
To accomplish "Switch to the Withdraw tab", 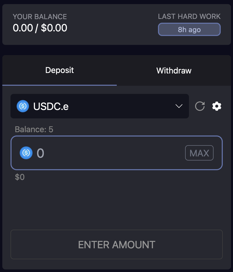I will click(x=174, y=71).
